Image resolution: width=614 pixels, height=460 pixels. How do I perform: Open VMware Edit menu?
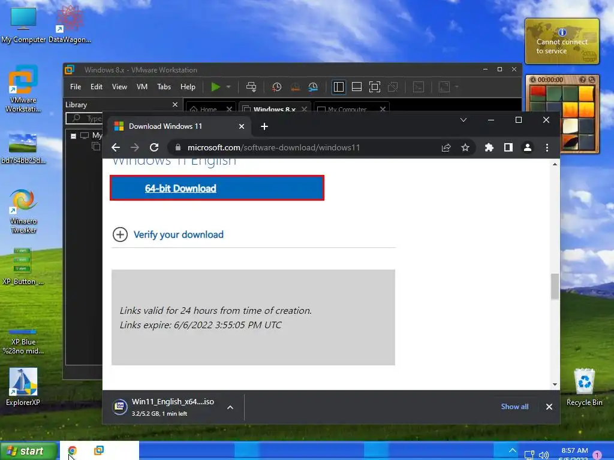(97, 87)
